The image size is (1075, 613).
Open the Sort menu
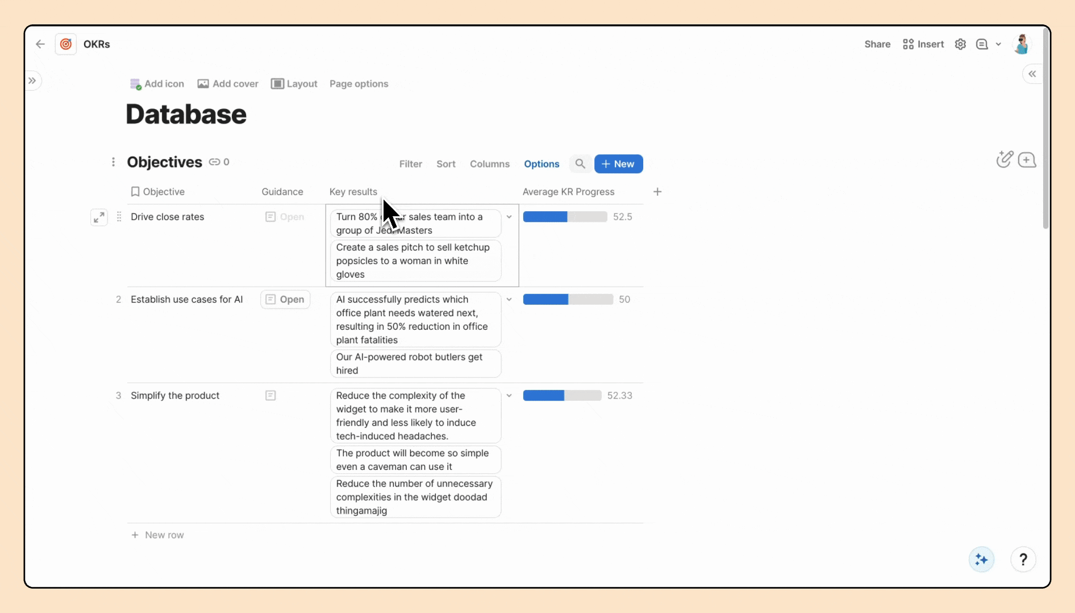[446, 164]
